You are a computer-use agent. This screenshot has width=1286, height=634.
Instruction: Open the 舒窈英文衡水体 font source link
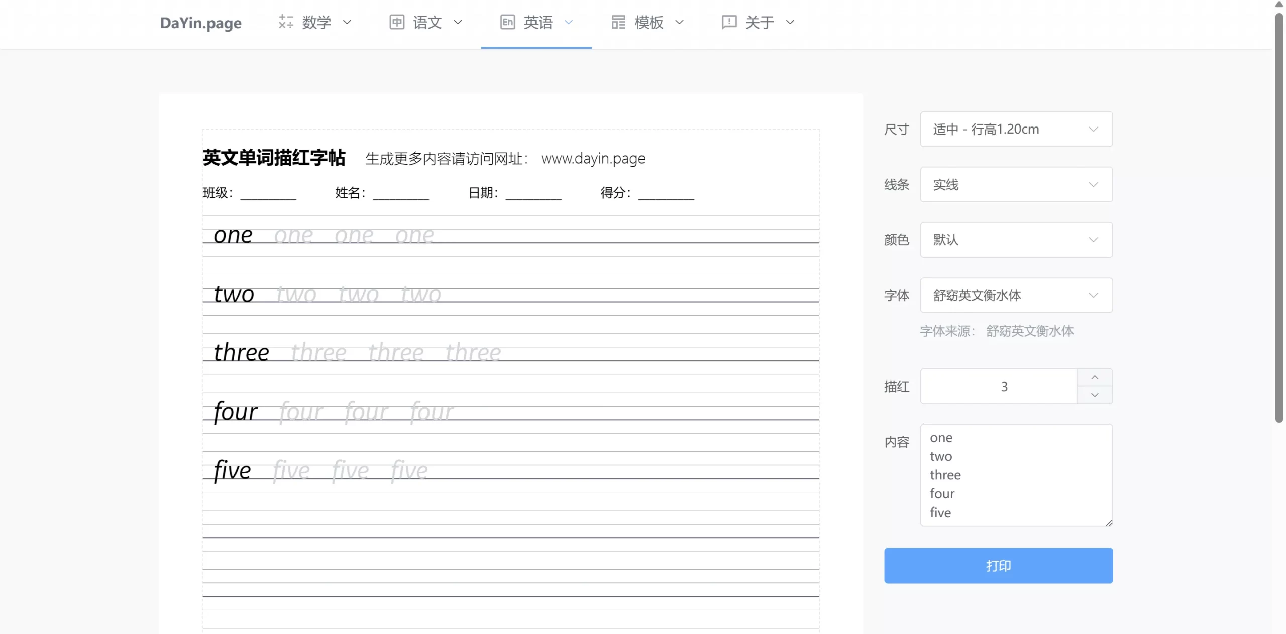coord(1030,331)
